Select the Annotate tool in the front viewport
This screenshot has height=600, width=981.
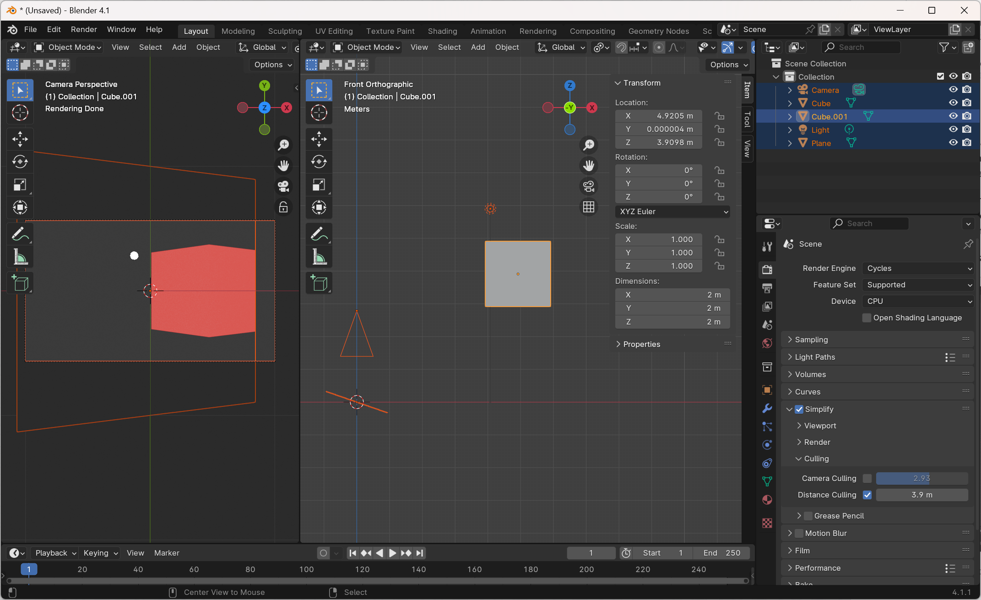319,234
